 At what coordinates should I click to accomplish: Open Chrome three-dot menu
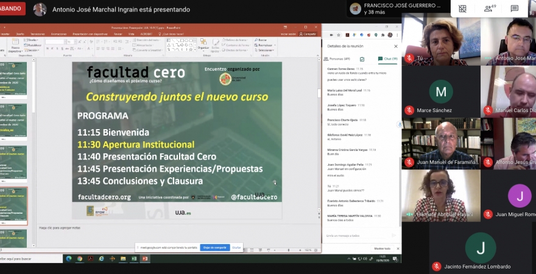(x=396, y=35)
